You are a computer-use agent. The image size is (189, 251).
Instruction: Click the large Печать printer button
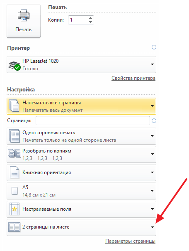tap(24, 21)
